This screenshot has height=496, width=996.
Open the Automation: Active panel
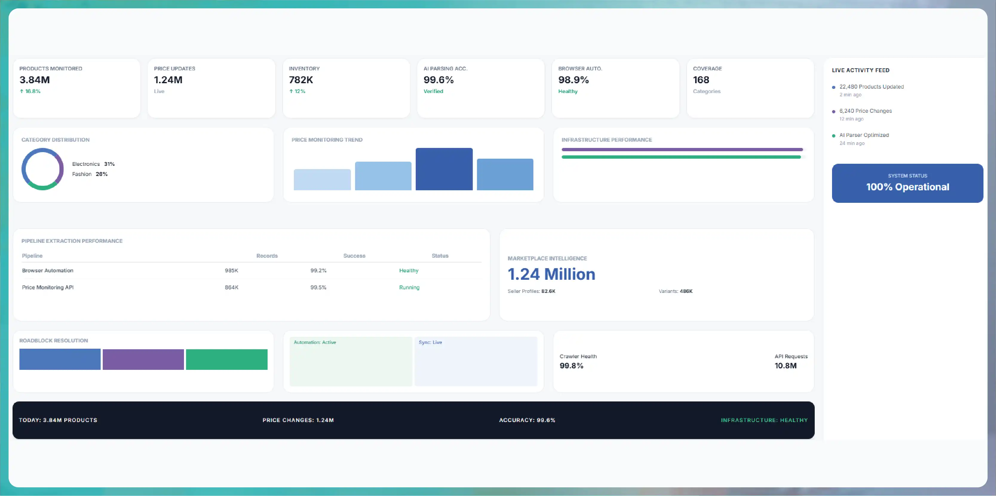point(351,361)
